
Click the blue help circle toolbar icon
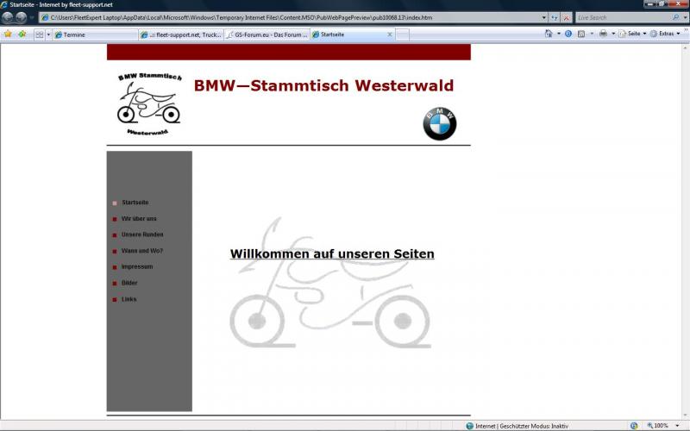pos(568,34)
